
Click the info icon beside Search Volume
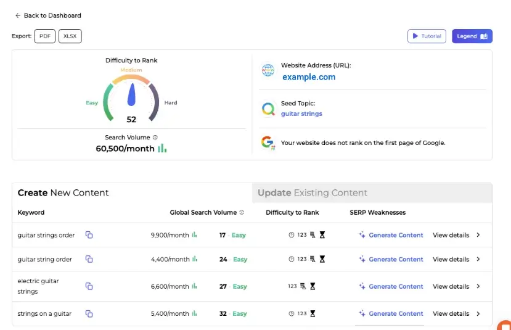[155, 138]
